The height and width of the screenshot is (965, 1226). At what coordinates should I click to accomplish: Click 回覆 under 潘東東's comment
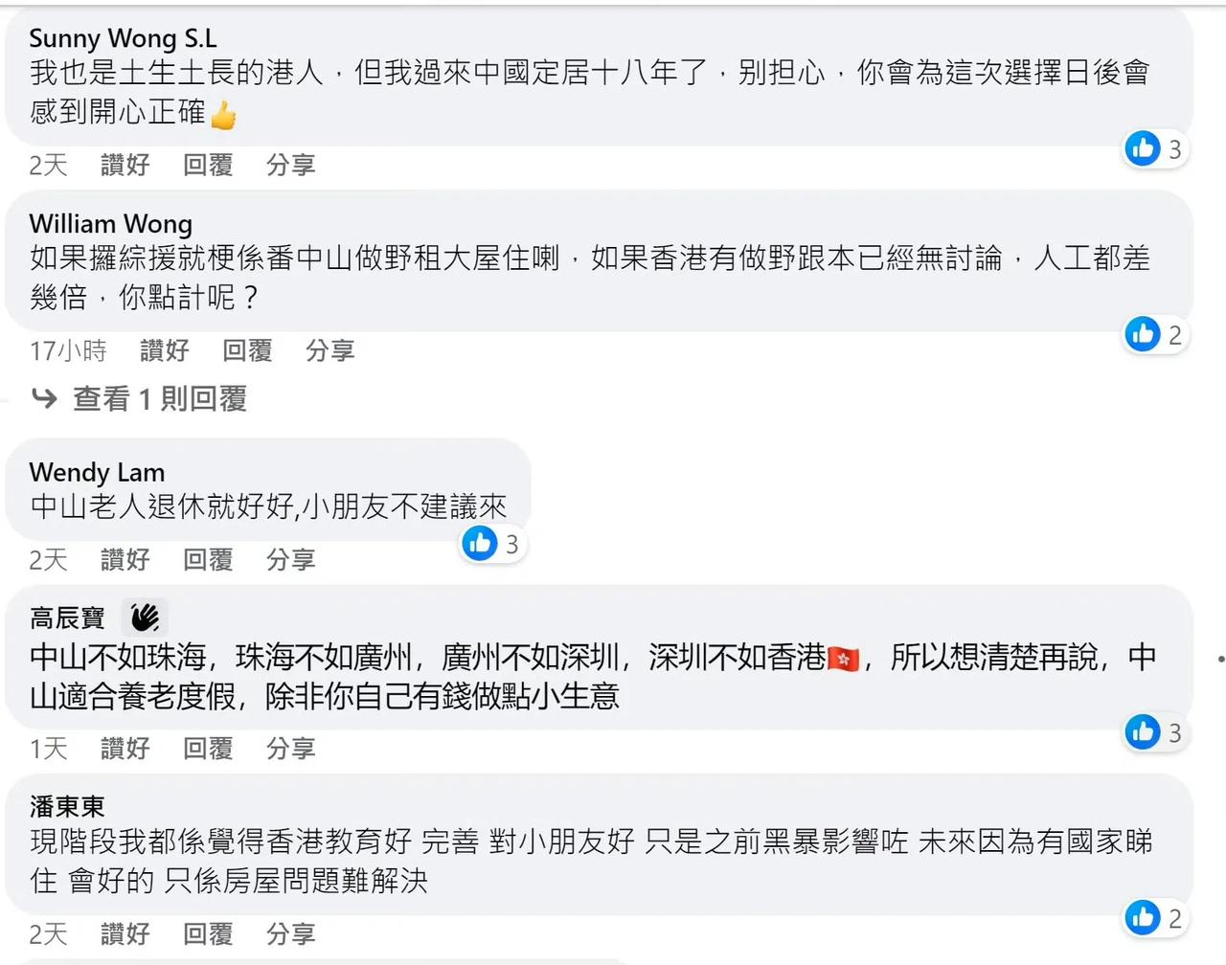(208, 933)
